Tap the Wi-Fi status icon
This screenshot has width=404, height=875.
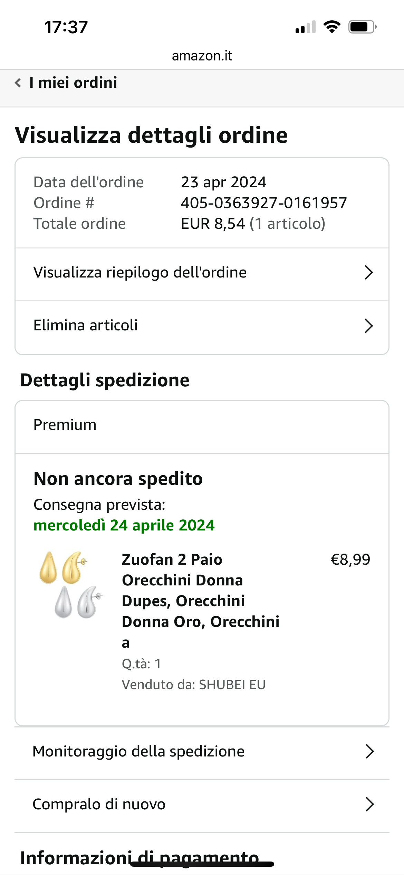click(x=332, y=27)
